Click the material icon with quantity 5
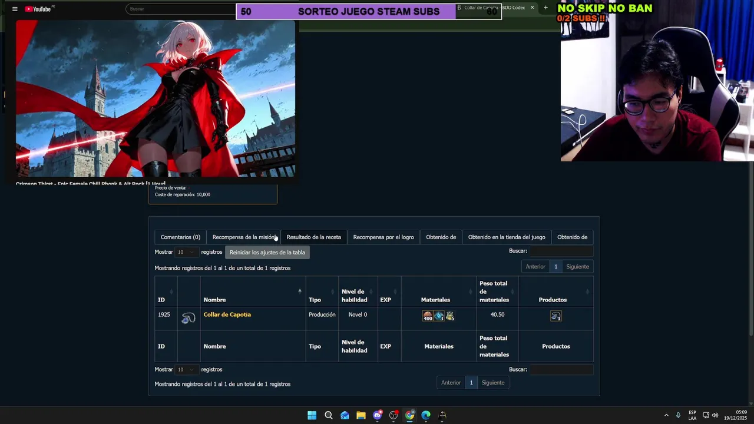The image size is (754, 424). click(x=450, y=316)
